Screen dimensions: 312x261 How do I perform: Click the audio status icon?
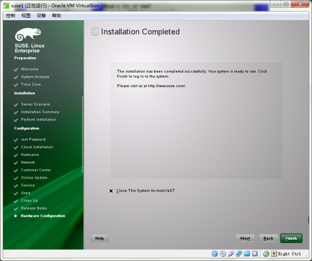point(231,254)
